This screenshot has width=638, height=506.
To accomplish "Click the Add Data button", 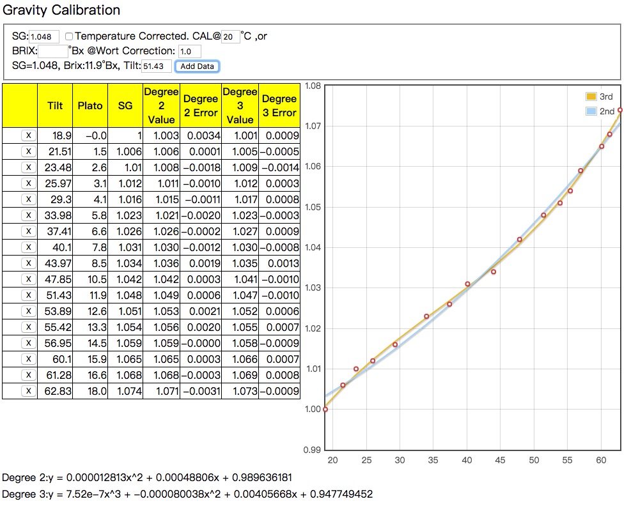I will (198, 66).
